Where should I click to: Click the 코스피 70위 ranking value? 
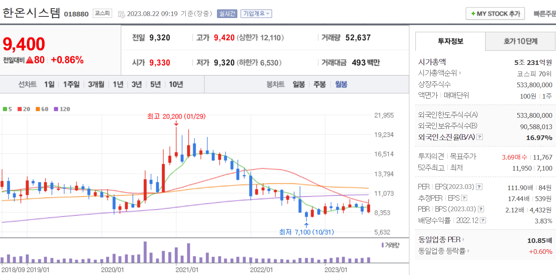pos(534,74)
